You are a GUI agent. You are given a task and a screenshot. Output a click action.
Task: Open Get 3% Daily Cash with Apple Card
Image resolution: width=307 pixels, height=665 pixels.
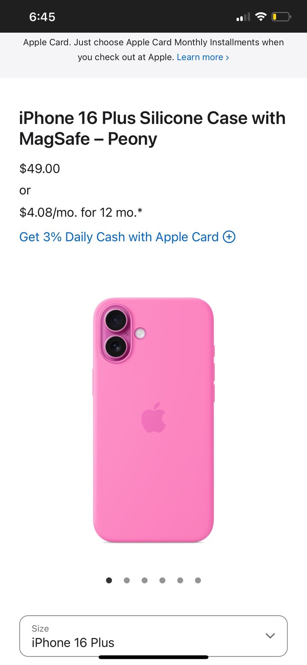click(x=119, y=237)
